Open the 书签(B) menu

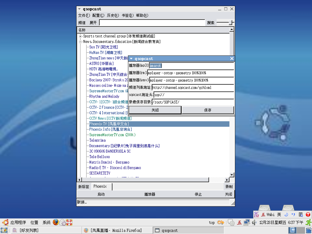point(128,16)
